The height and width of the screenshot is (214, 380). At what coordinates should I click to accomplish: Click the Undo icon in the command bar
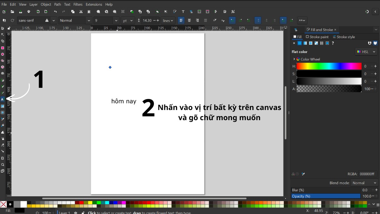tap(55, 11)
